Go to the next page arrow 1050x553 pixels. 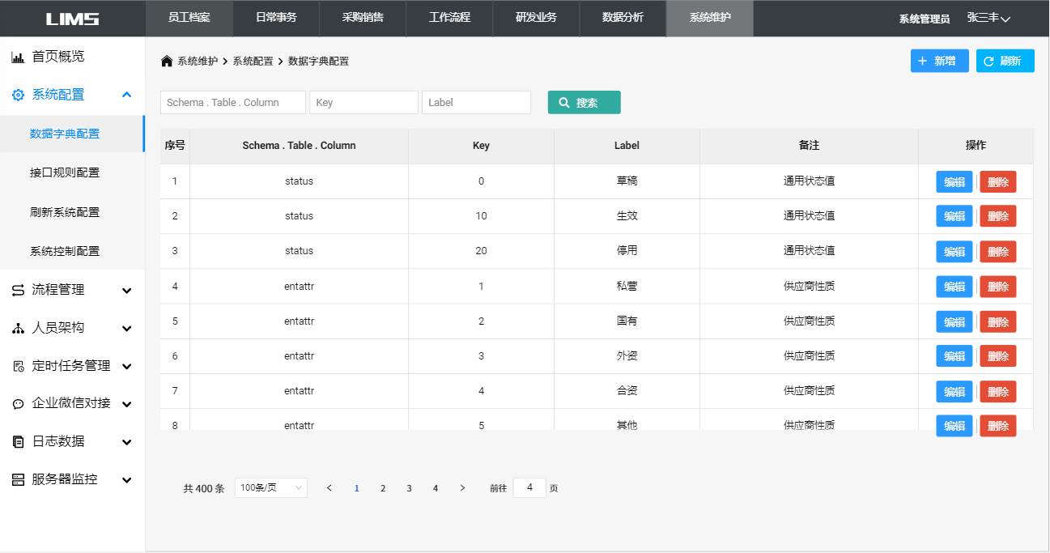(462, 488)
